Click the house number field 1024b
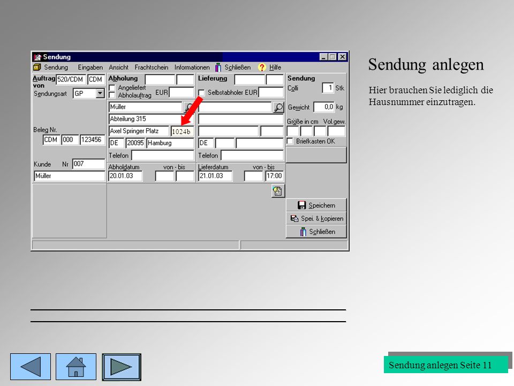 tap(182, 131)
